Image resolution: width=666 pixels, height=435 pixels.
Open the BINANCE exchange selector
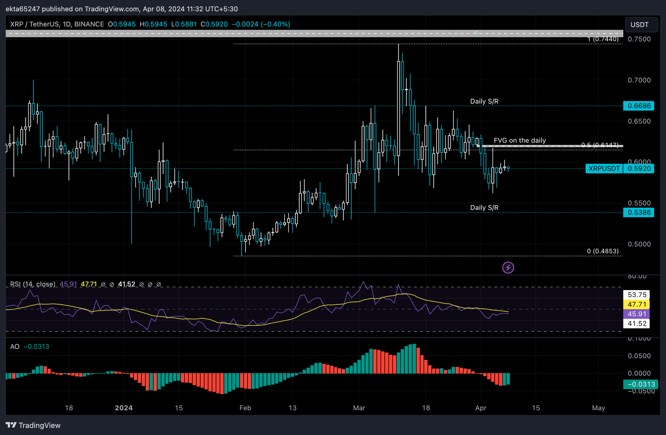[88, 24]
